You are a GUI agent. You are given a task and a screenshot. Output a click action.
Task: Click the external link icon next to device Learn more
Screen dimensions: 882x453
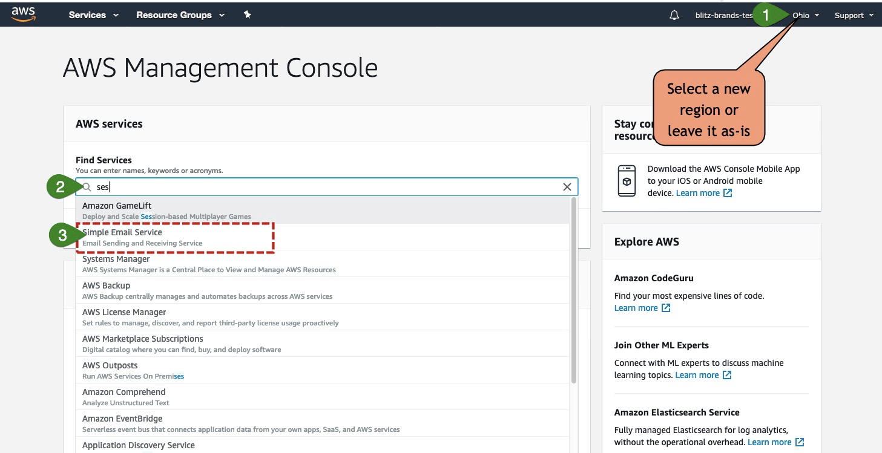728,193
